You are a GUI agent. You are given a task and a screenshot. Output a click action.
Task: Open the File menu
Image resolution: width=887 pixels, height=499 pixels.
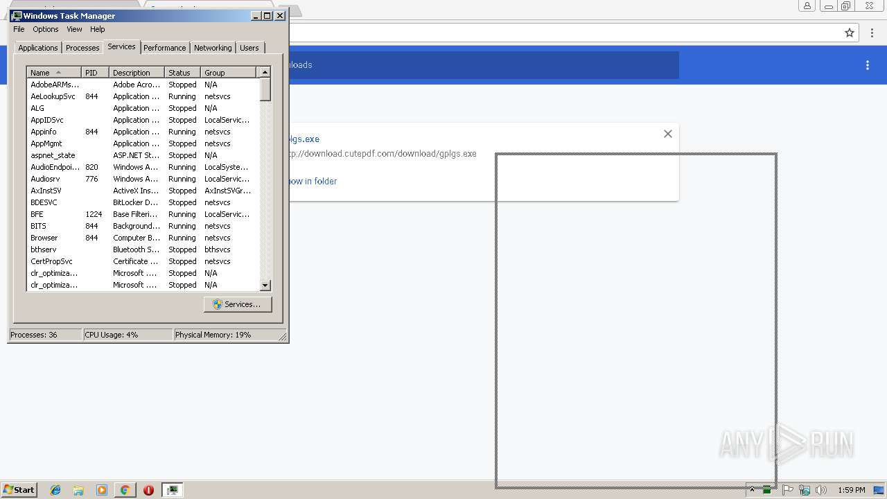tap(19, 29)
